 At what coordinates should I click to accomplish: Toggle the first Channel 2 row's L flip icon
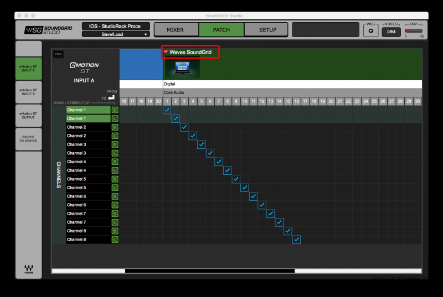click(115, 127)
